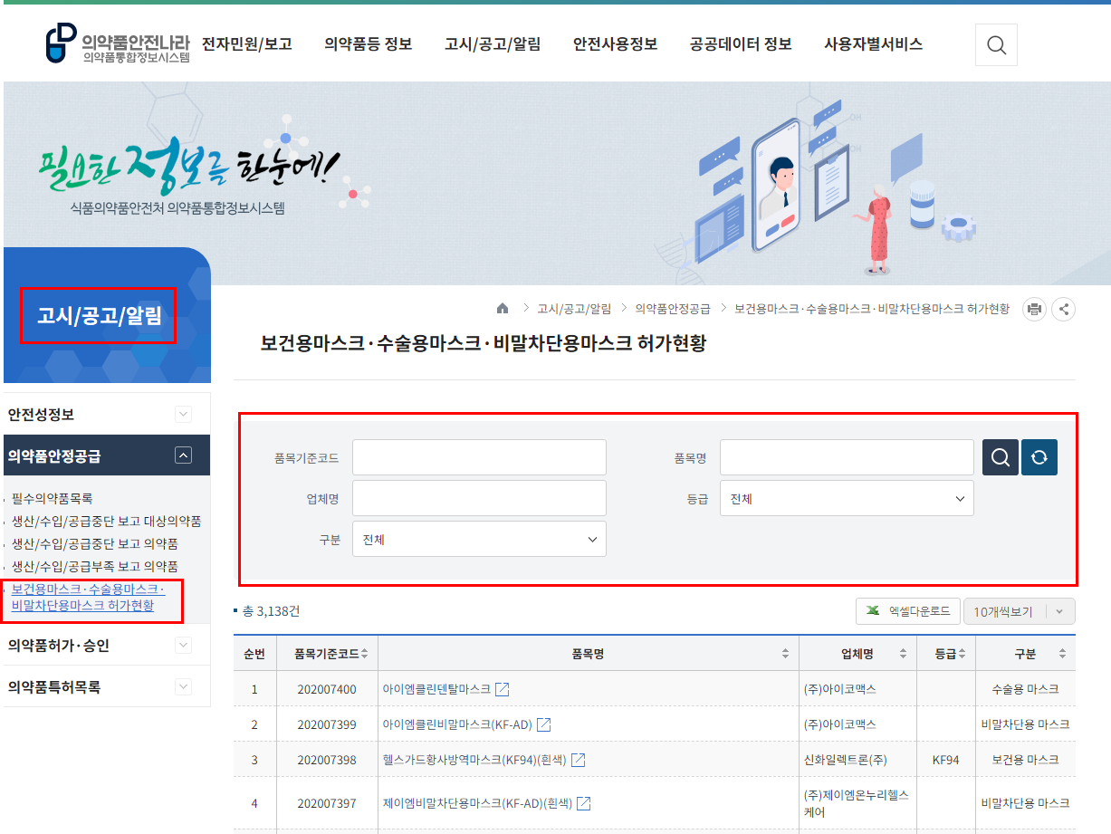
Task: Sort by 업체명 column arrows
Action: [x=903, y=654]
